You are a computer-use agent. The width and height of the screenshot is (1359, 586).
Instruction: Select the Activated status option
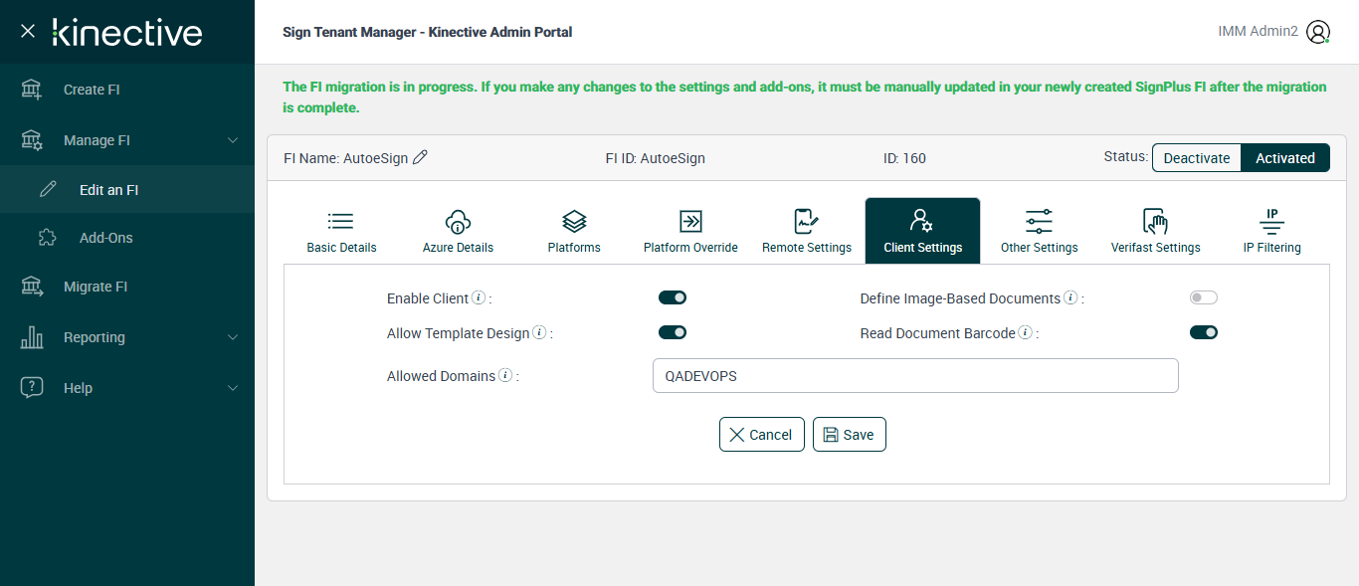tap(1285, 158)
